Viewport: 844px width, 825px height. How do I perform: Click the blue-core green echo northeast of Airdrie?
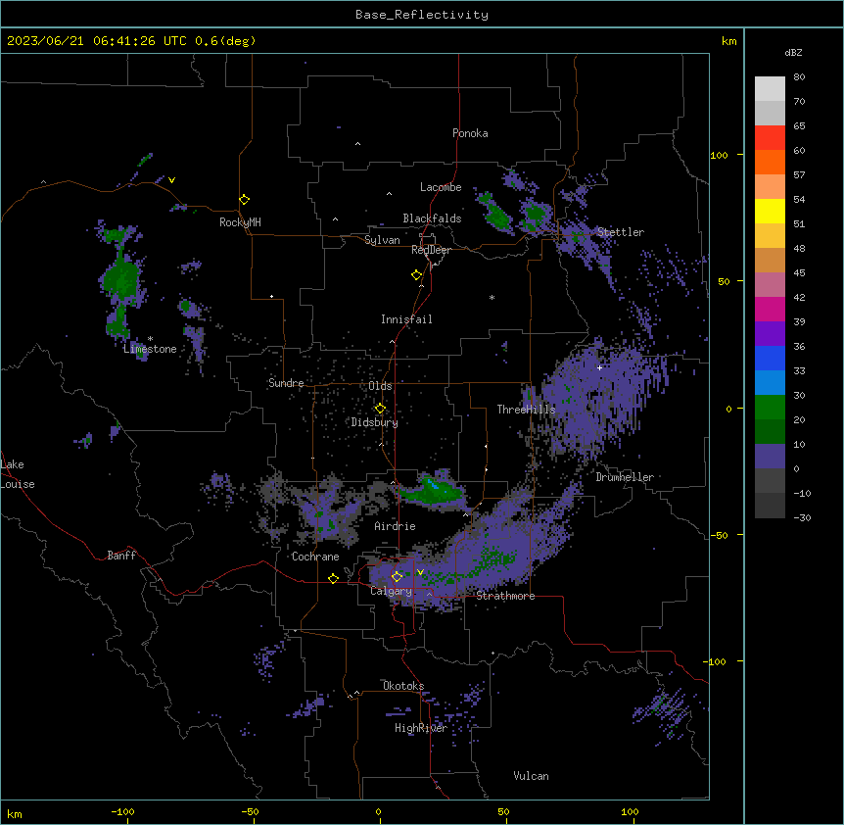(x=434, y=490)
